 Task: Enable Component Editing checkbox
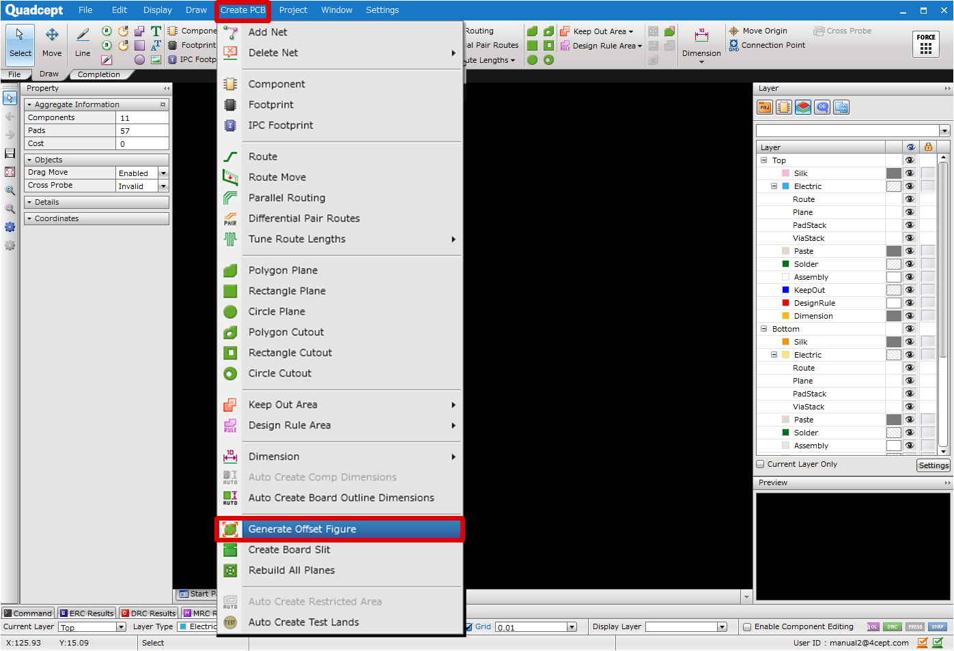point(747,627)
